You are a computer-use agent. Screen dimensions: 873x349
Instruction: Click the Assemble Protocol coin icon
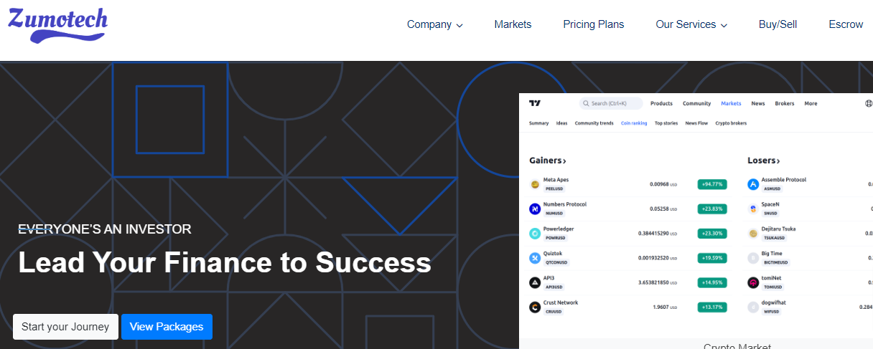click(753, 184)
